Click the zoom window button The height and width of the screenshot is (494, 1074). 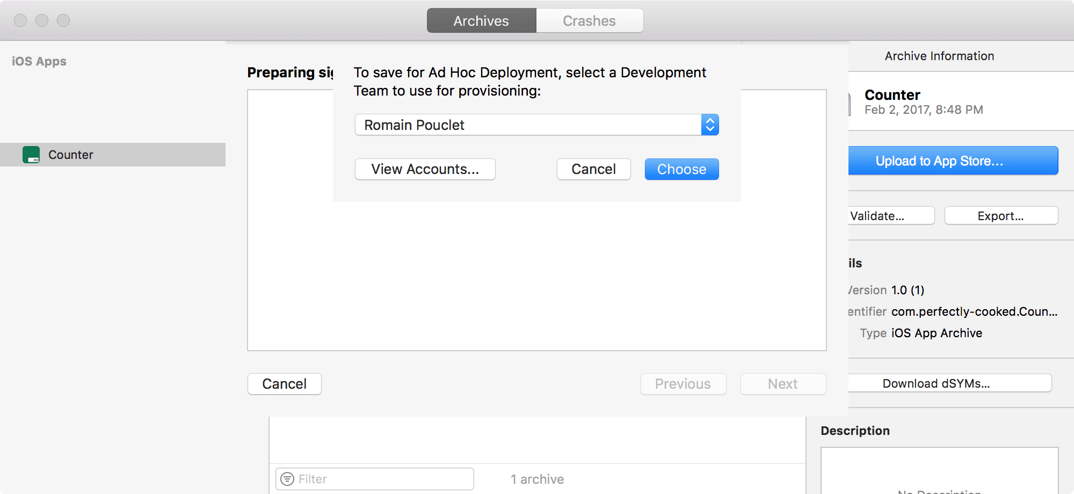tap(63, 20)
